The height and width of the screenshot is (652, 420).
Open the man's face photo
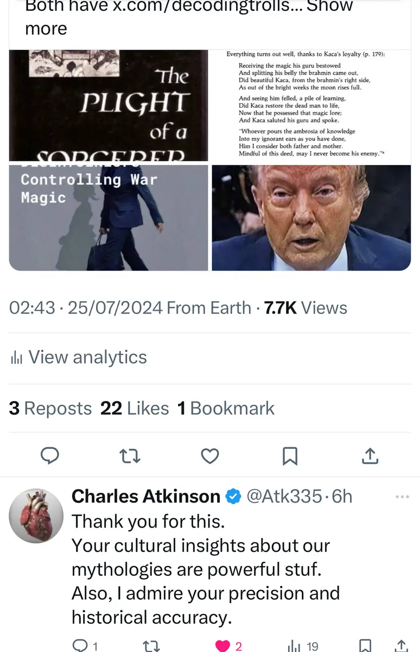point(311,218)
